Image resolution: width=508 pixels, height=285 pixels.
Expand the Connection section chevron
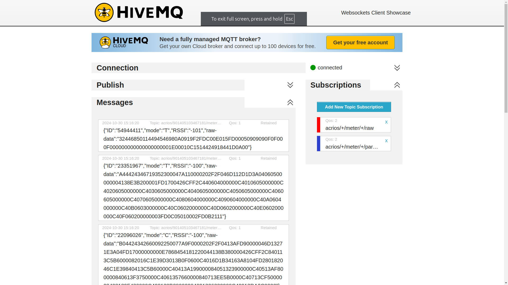397,68
